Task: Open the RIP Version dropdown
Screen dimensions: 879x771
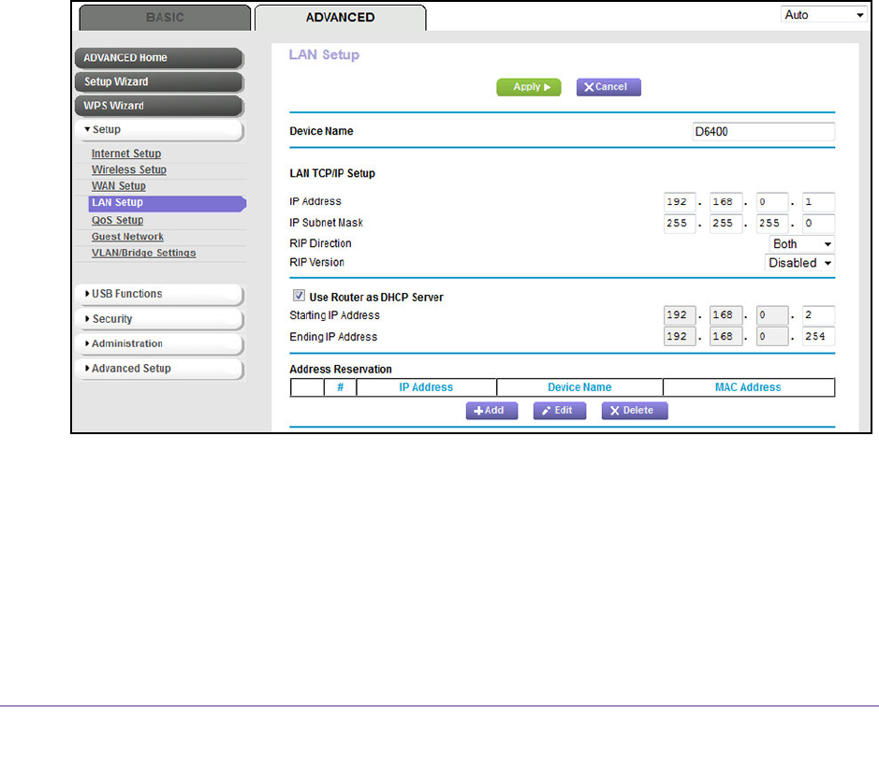Action: 799,263
